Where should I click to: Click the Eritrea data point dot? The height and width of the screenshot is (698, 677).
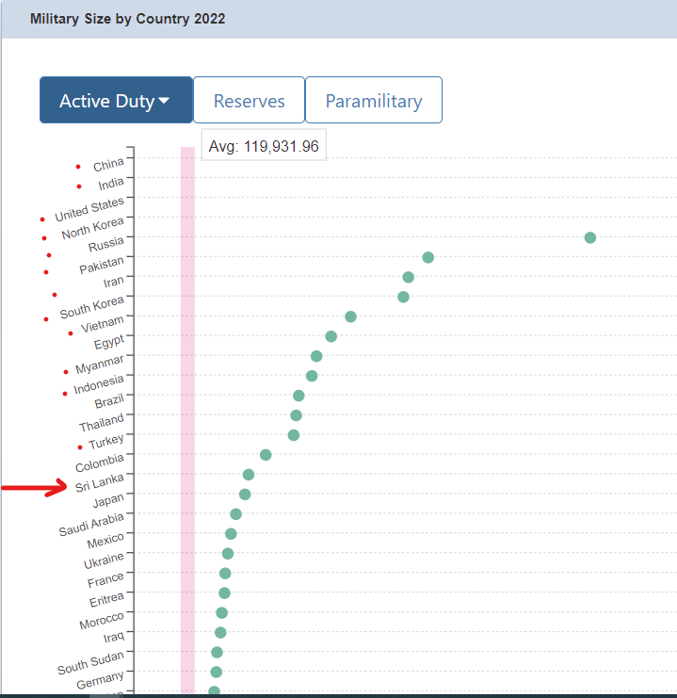(x=224, y=592)
